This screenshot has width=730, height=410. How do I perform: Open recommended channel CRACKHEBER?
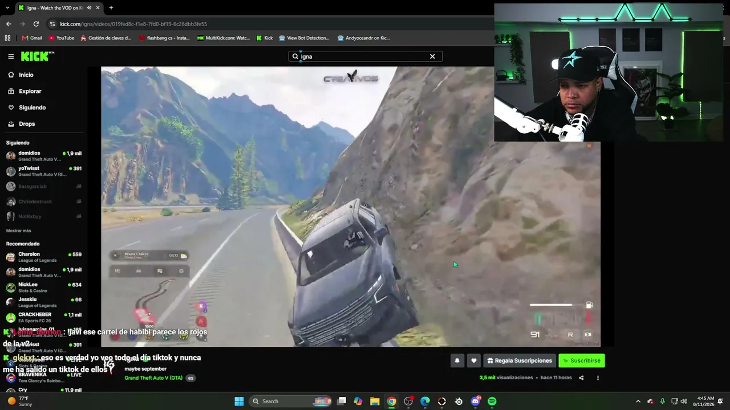[44, 317]
